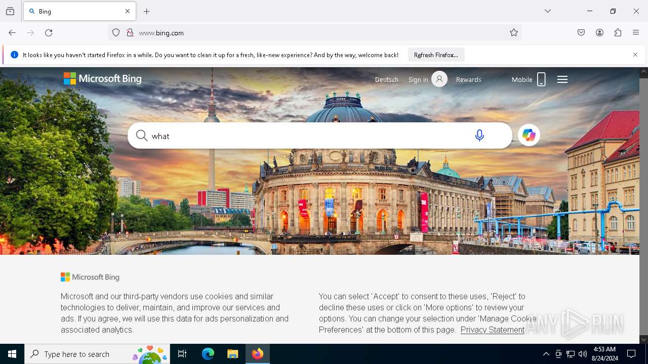
Task: Click the cookie banner Microsoft Bing logo
Action: pos(90,277)
